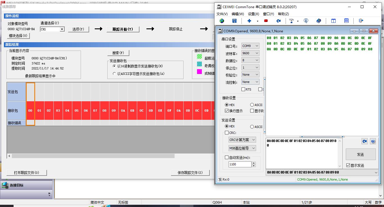The width and height of the screenshot is (384, 207).
Task: Click the blue book help icon
Action: [319, 21]
